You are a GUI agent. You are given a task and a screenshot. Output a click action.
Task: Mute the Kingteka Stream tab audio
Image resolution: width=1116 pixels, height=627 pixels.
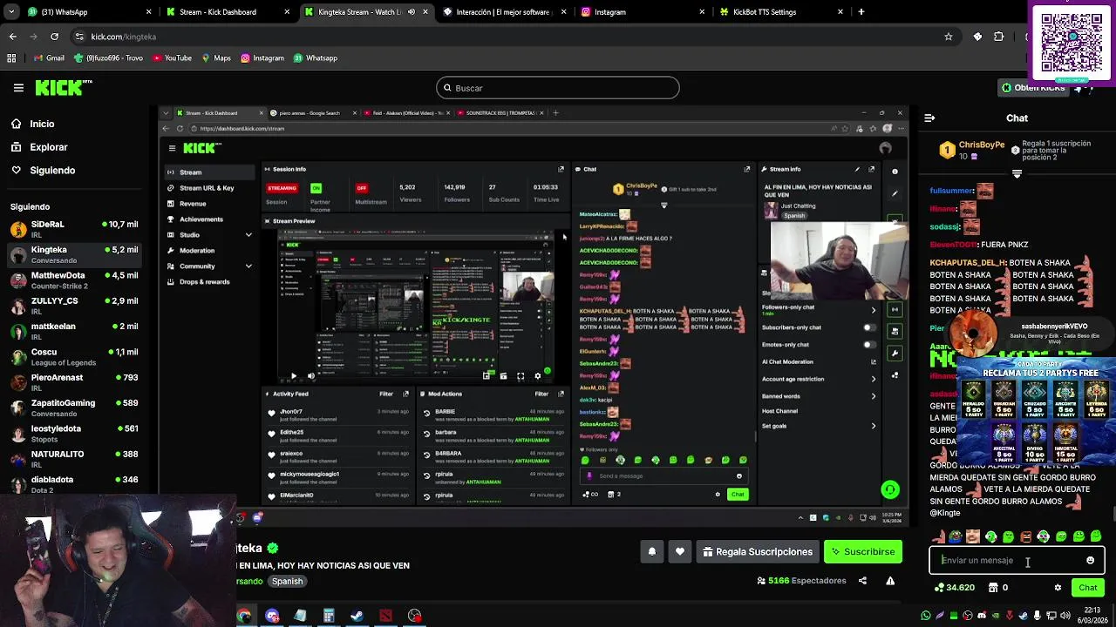pos(412,12)
